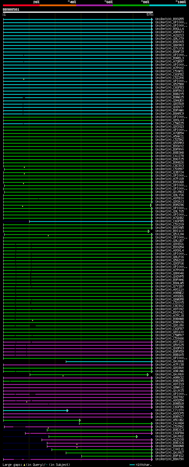Image resolution: width=189 pixels, height=467 pixels.
Task: Open hit UniRef100_Q6K963
Action: point(170,45)
